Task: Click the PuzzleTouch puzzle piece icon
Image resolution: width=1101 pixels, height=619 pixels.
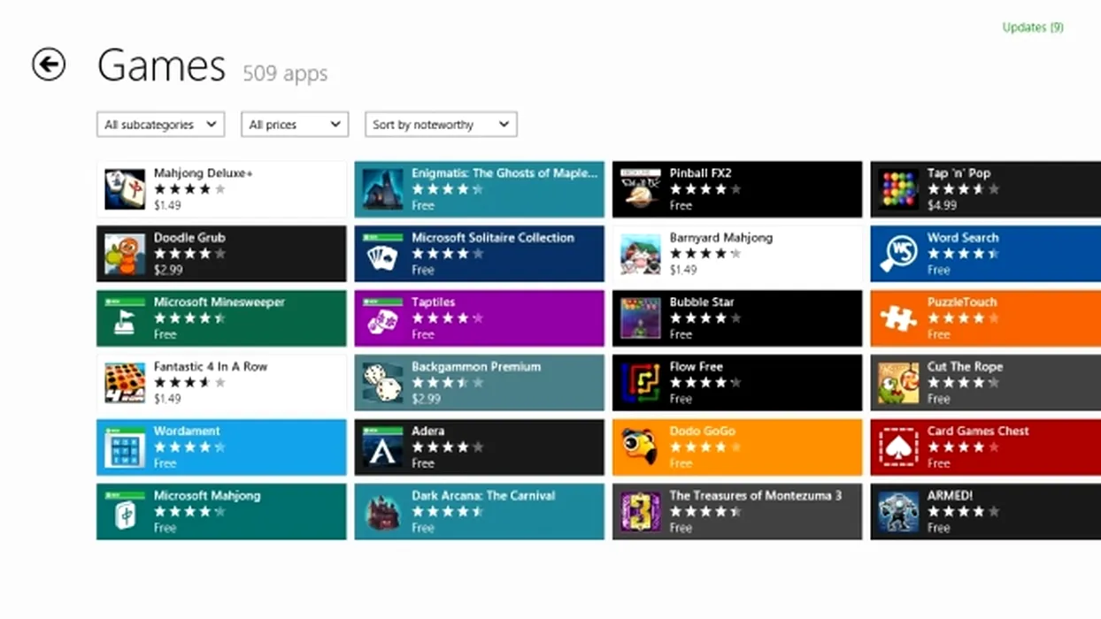Action: 898,318
